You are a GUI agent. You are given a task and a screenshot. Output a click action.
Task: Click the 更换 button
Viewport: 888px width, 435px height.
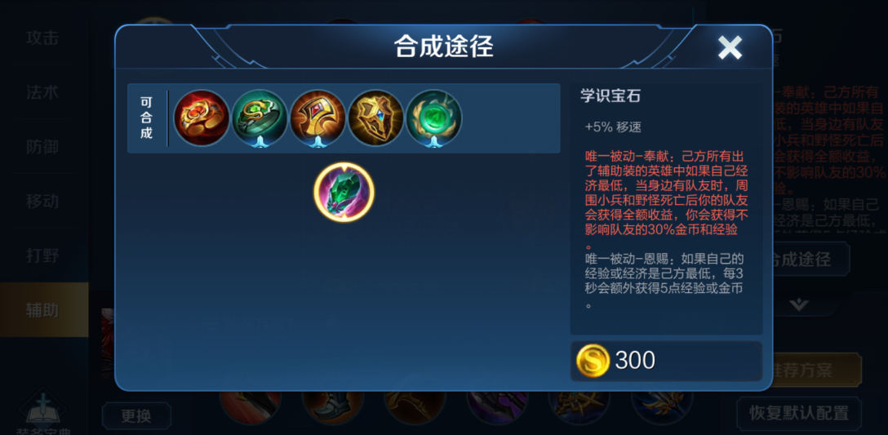(136, 416)
